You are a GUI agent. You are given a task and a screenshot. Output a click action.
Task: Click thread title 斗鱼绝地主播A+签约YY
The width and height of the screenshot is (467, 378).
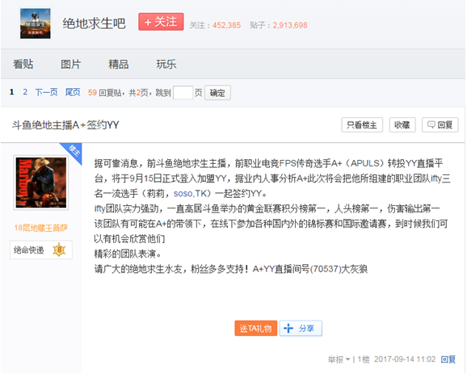point(65,125)
